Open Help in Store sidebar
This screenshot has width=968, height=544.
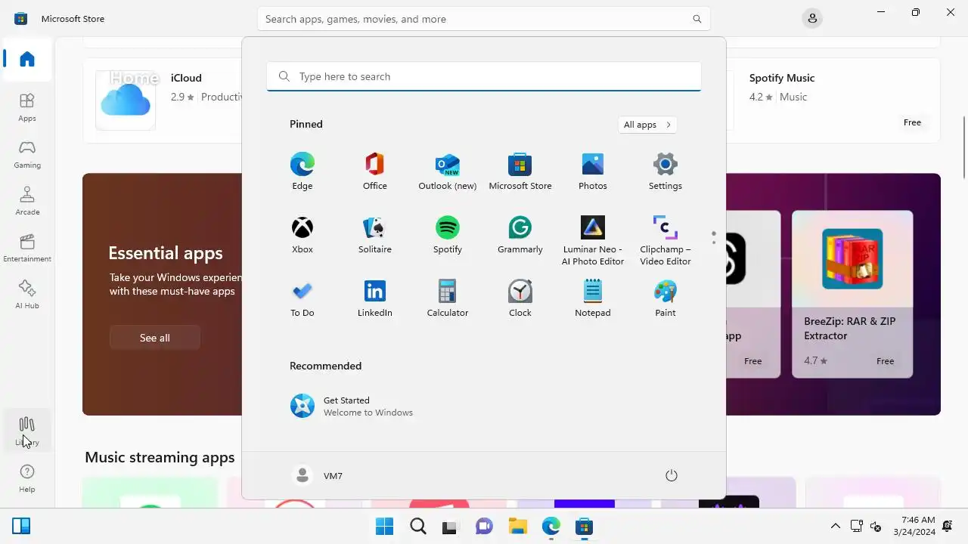[x=27, y=478]
